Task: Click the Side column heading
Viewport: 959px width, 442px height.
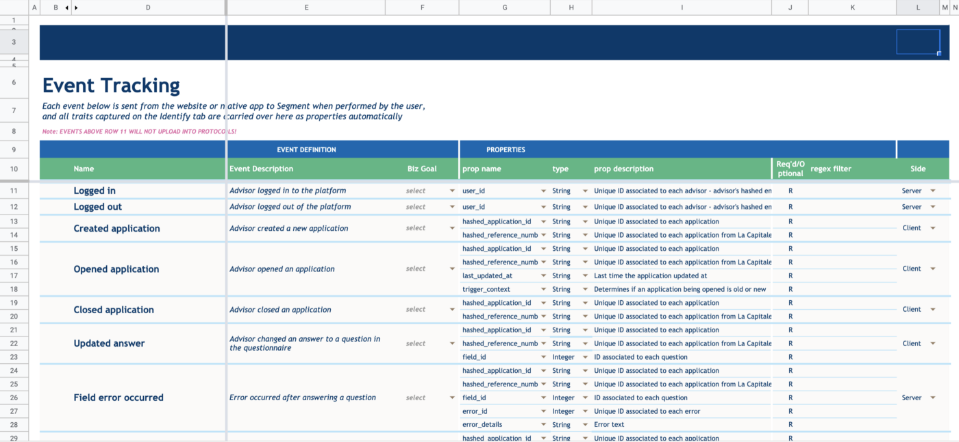Action: (918, 169)
